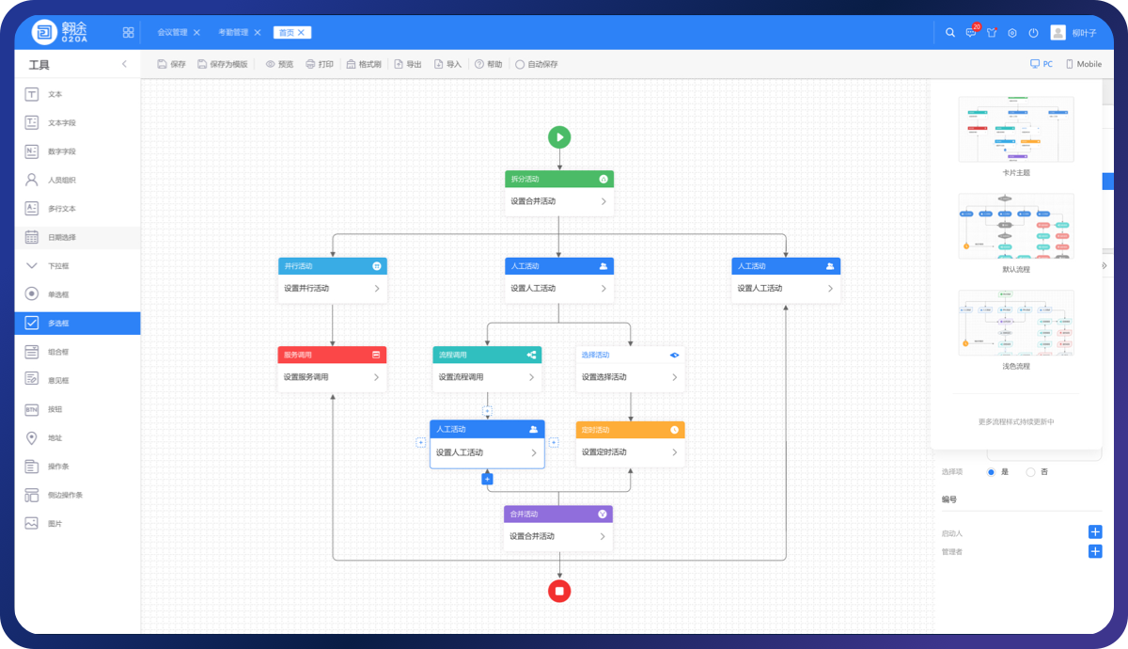Expand the 设置定时活动 chevron
1128x649 pixels.
point(674,452)
